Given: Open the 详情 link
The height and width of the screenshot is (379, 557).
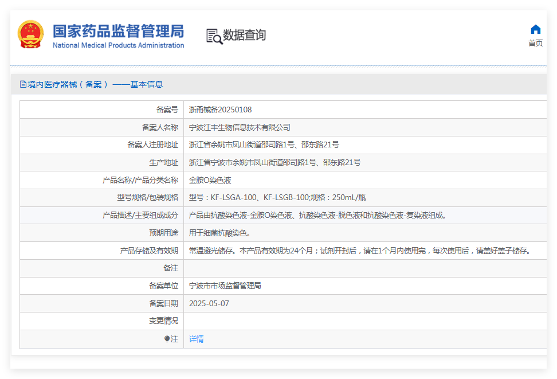Looking at the screenshot, I should point(196,339).
